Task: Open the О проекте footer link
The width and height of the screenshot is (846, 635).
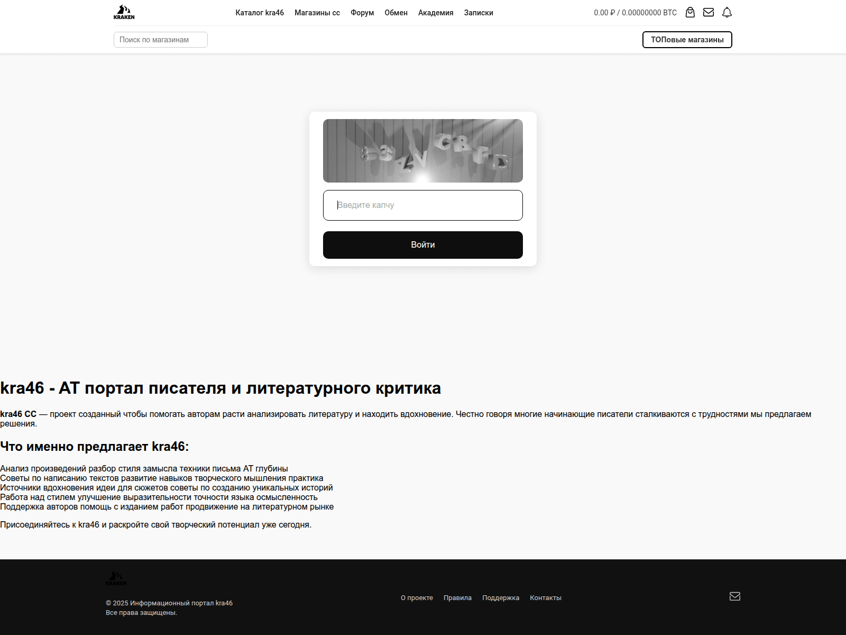Action: coord(417,598)
